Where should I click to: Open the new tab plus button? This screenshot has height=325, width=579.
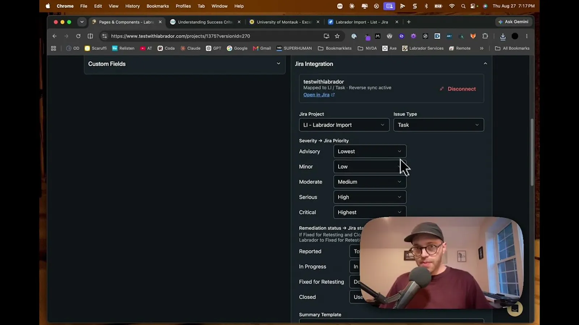click(409, 22)
